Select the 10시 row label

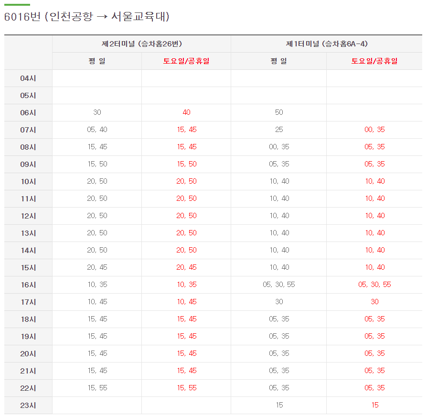[x=28, y=181]
